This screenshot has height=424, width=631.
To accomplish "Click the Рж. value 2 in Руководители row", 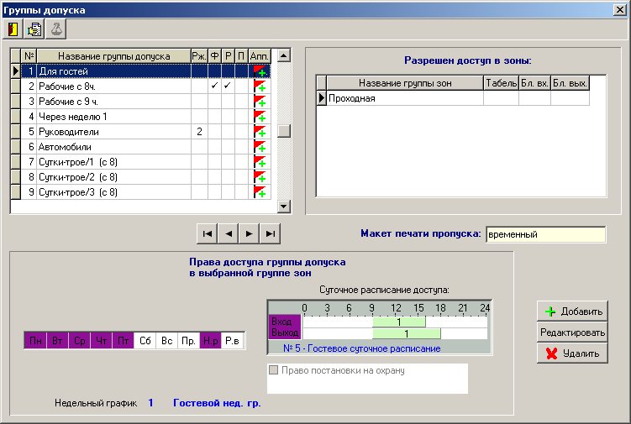I will (x=199, y=132).
